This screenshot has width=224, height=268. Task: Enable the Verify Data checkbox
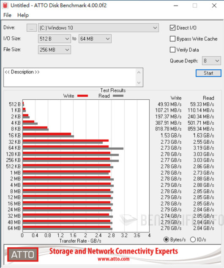[x=172, y=50]
